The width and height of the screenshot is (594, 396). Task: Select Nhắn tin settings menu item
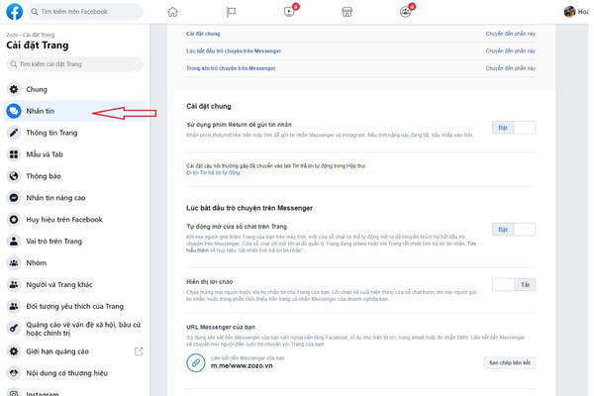point(74,111)
